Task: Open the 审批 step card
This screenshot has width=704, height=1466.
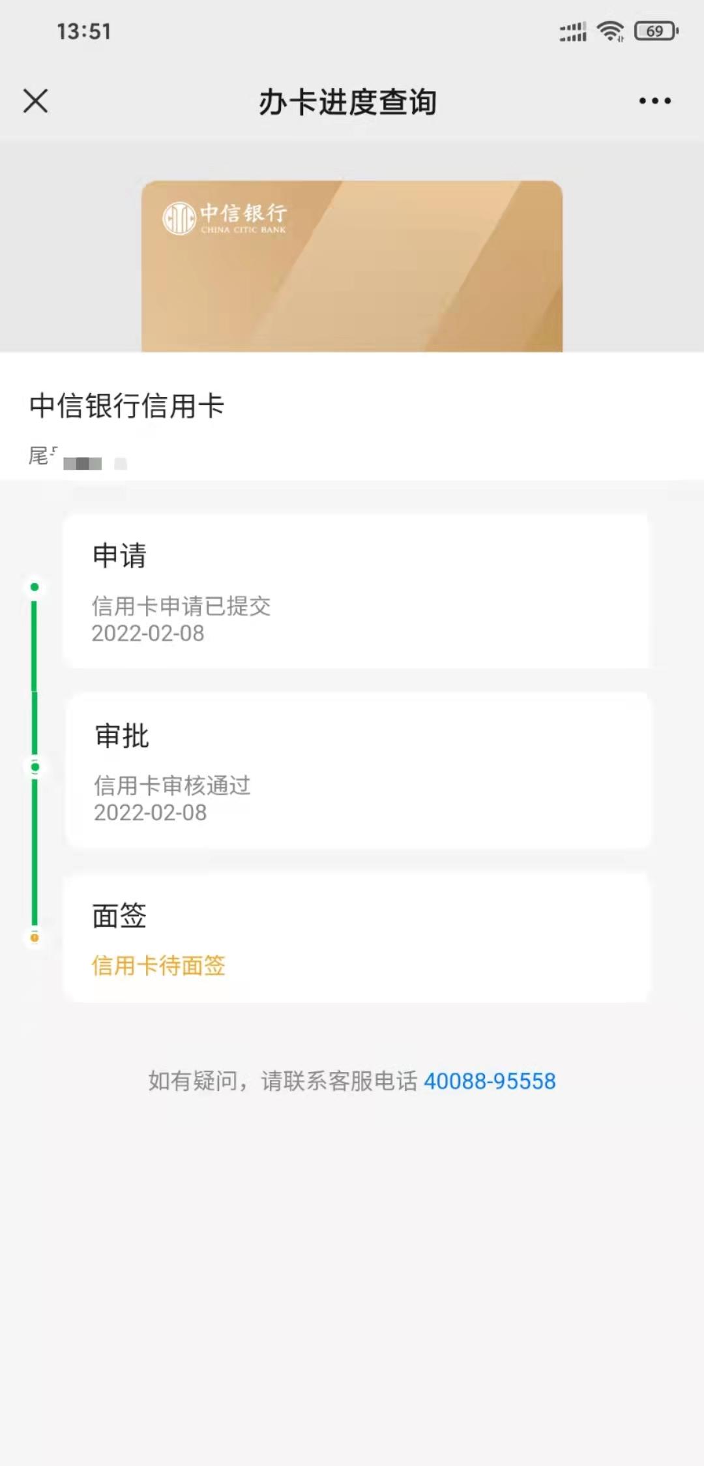Action: 358,771
